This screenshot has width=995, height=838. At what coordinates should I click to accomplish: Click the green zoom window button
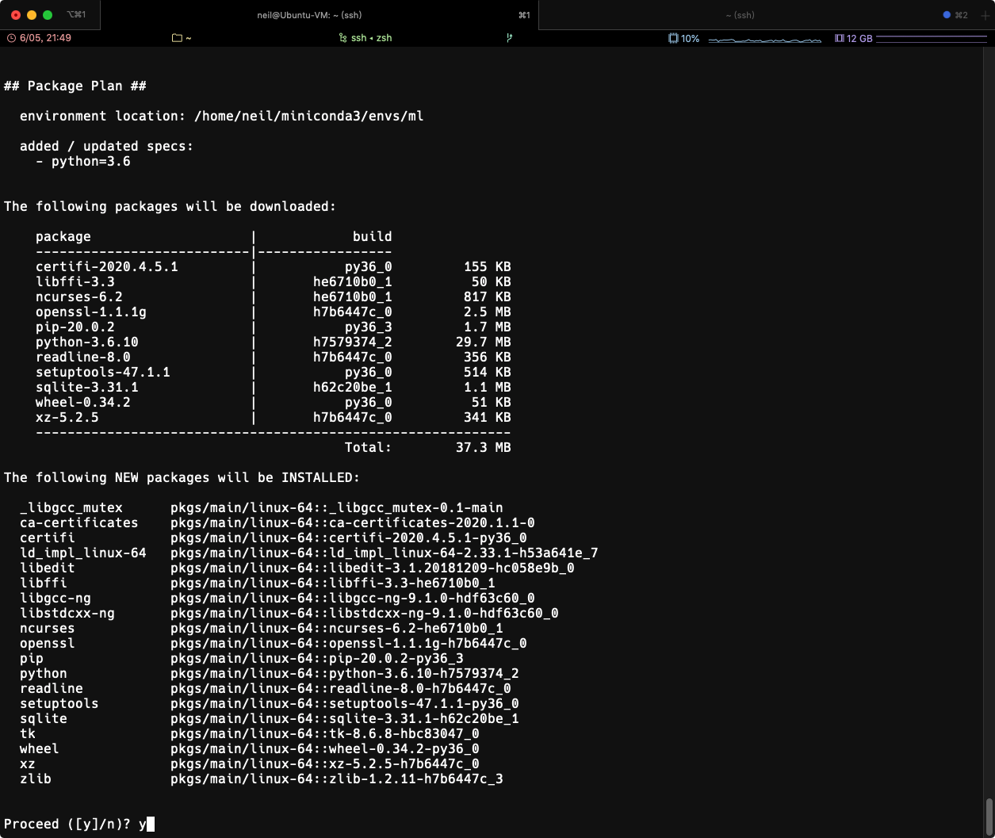[48, 15]
